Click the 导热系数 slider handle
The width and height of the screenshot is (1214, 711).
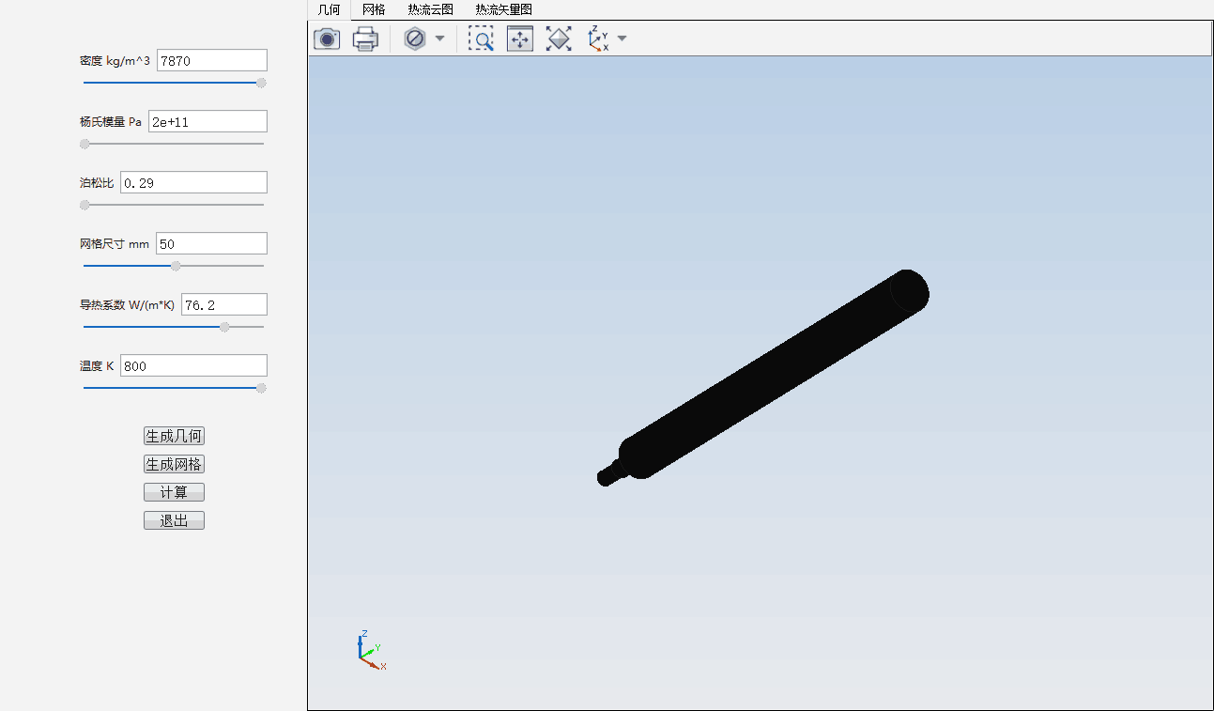(x=224, y=327)
